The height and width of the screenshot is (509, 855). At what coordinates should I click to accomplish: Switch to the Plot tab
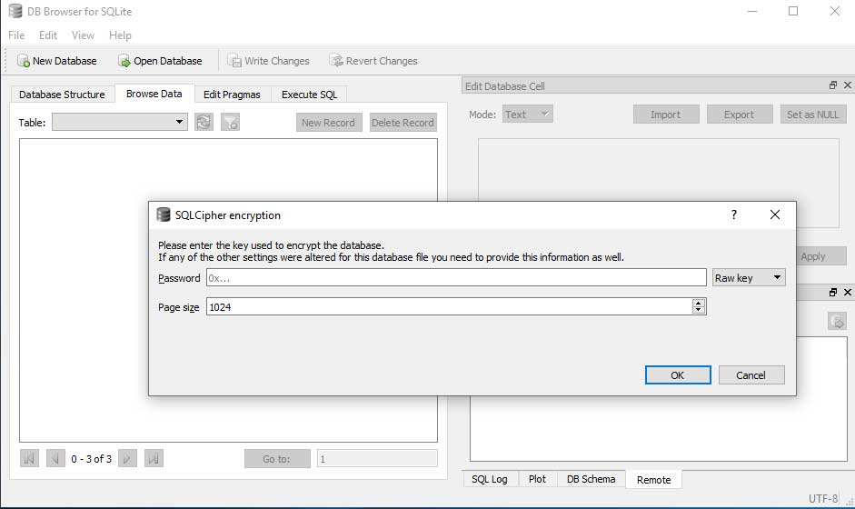tap(537, 479)
